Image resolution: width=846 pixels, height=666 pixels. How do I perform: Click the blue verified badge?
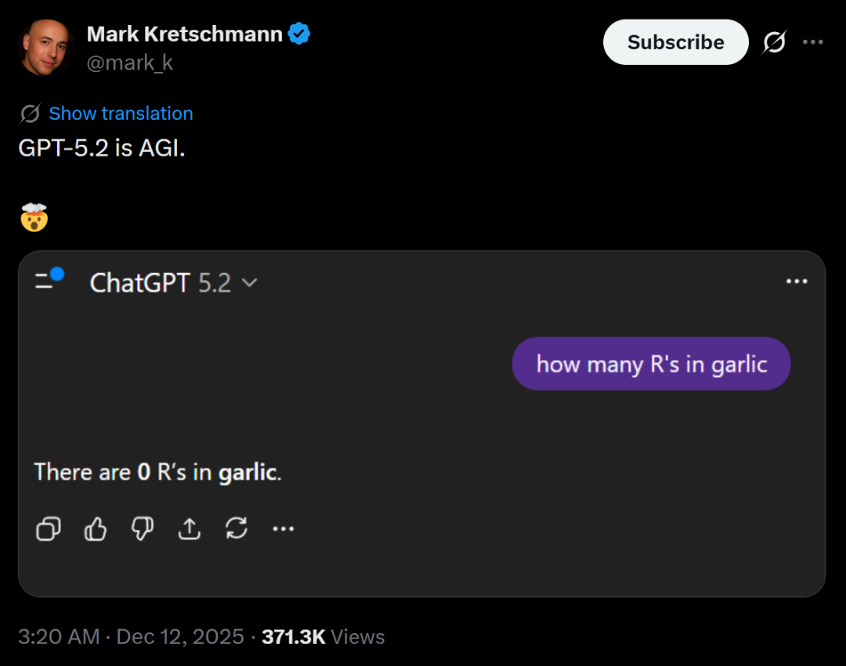(x=299, y=34)
